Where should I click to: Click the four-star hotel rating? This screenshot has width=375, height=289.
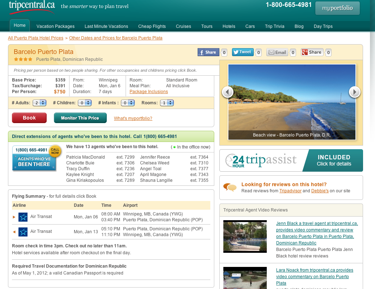click(23, 59)
